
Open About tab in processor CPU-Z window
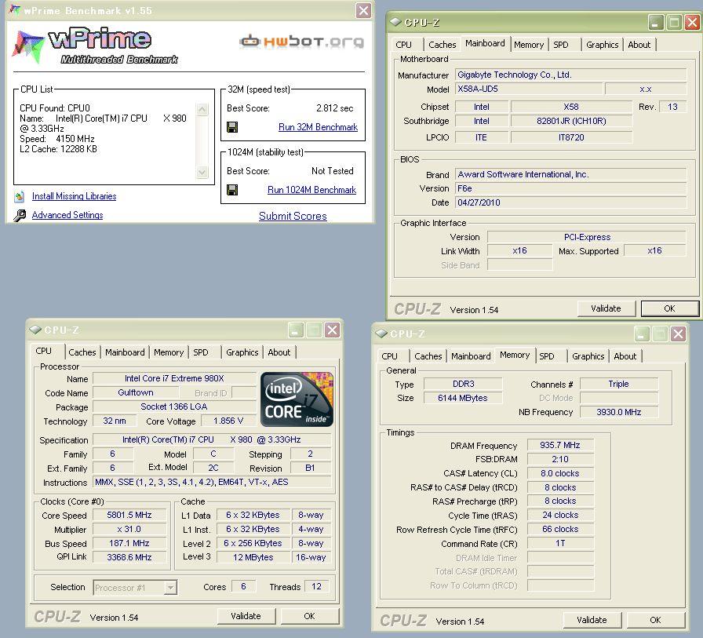click(x=279, y=352)
